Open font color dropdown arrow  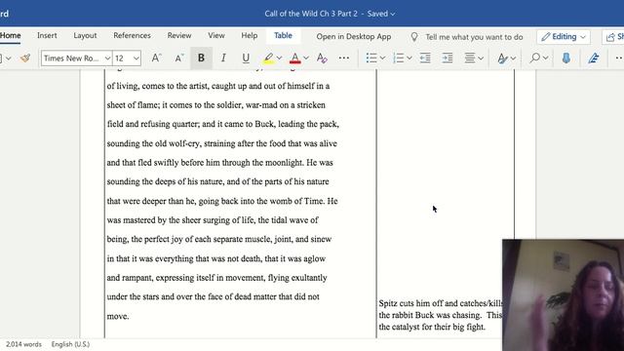[x=306, y=58]
